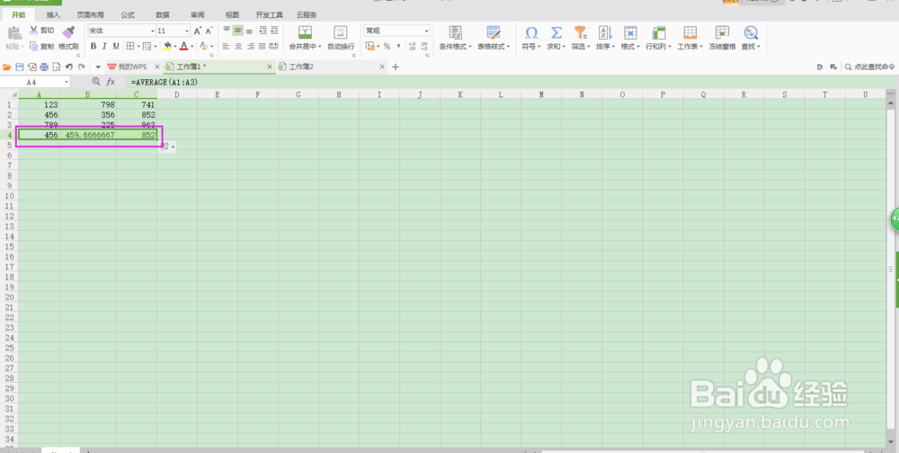Click the Export to PDF icon

32,67
